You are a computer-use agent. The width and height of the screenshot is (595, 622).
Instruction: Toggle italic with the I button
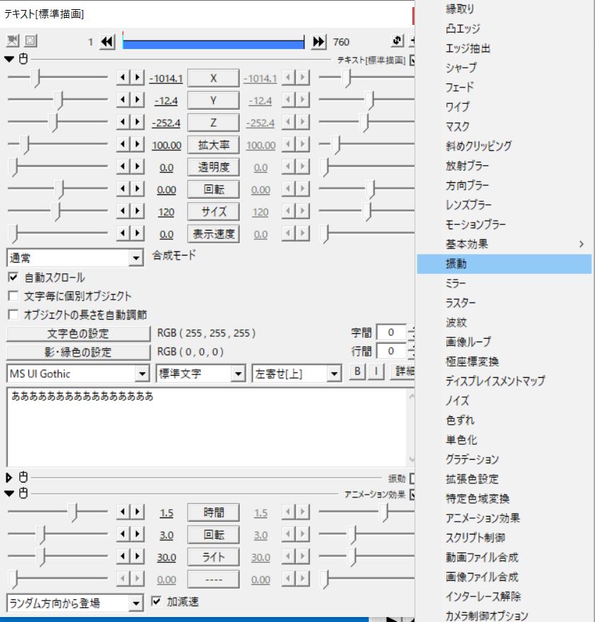[376, 371]
